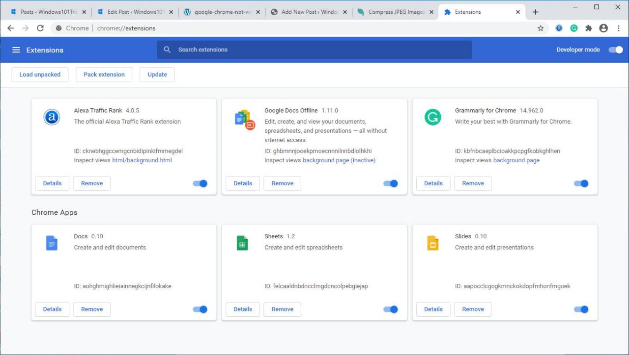The height and width of the screenshot is (355, 629).
Task: Open a new tab with the plus button
Action: point(536,12)
